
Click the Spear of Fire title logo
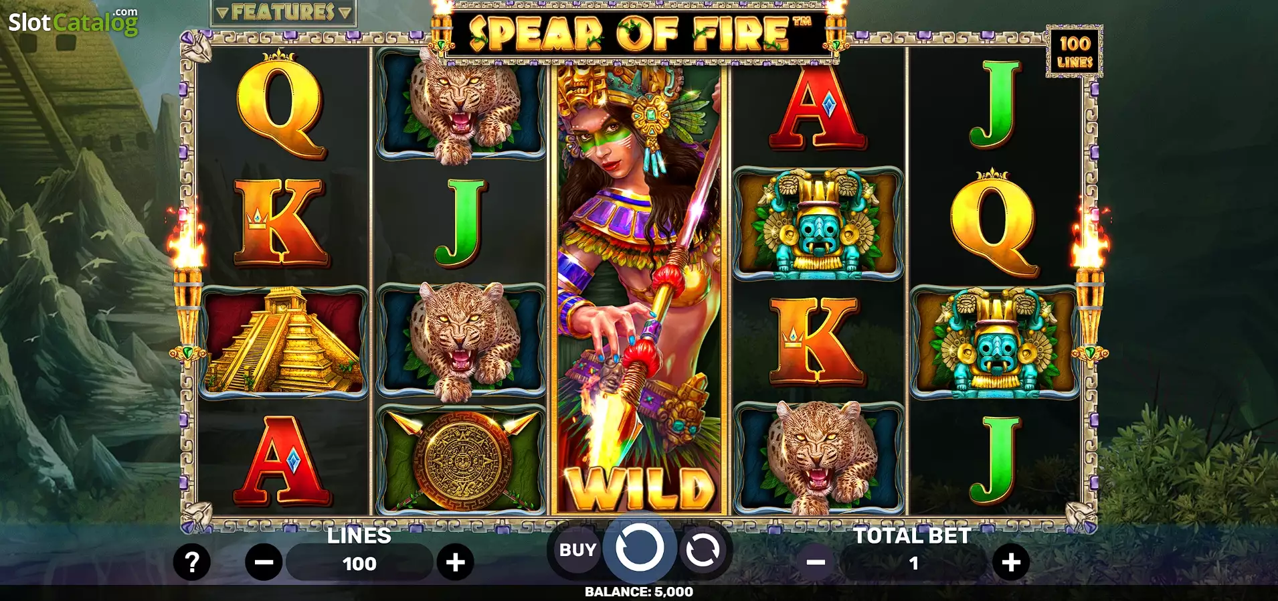click(640, 32)
